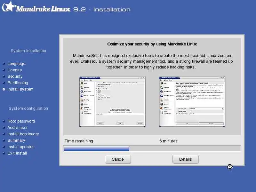
Task: Select the Install bootloader step
Action: pyautogui.click(x=23, y=134)
